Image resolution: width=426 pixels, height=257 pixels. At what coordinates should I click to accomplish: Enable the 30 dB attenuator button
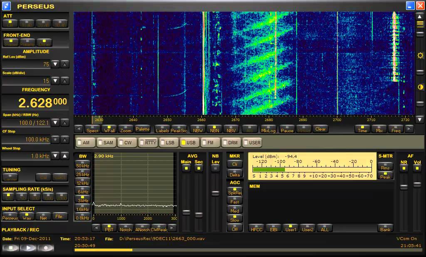point(60,24)
